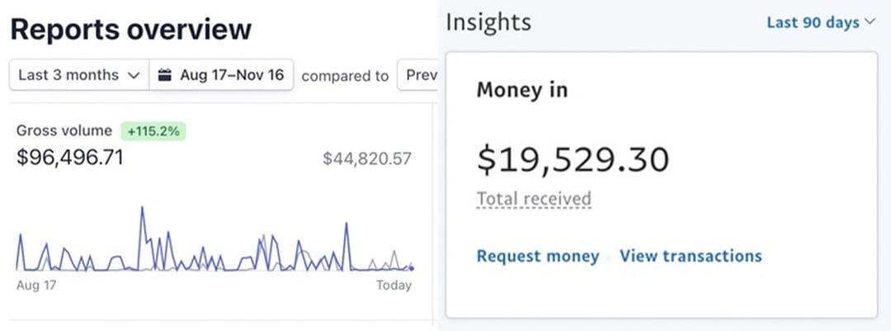The height and width of the screenshot is (331, 891).
Task: Click the endpoint dot on the chart line
Action: click(x=411, y=267)
